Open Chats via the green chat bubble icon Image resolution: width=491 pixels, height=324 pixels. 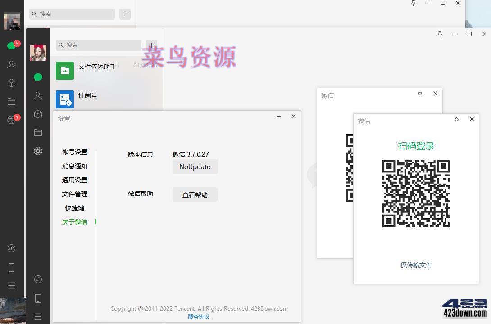click(38, 76)
